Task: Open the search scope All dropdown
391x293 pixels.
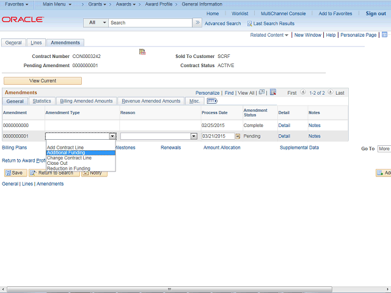Action: tap(96, 23)
